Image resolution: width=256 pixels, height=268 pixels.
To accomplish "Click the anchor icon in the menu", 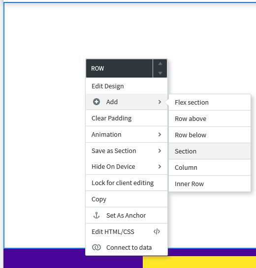I will (96, 215).
